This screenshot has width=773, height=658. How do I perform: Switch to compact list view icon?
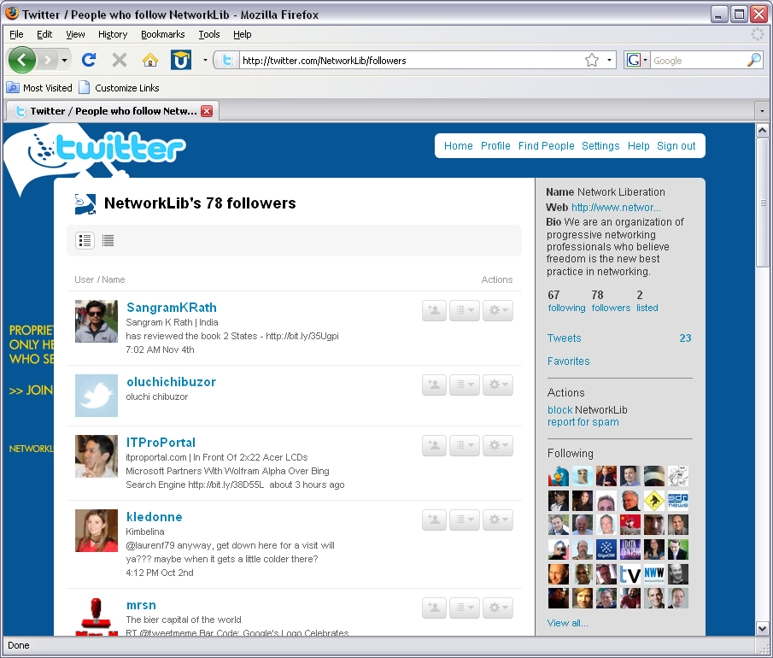pyautogui.click(x=108, y=241)
